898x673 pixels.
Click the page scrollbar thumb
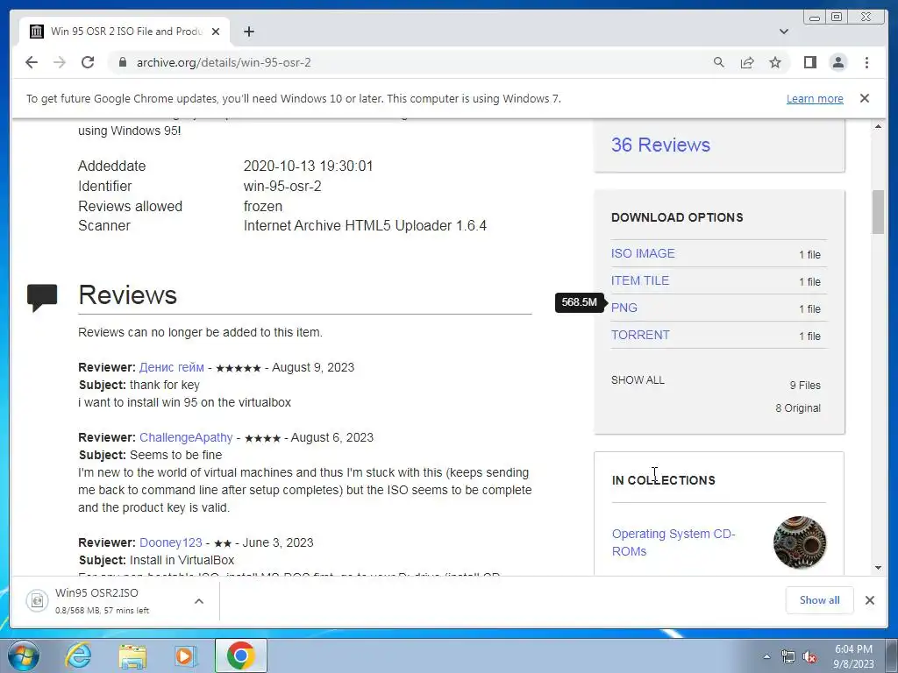point(878,212)
